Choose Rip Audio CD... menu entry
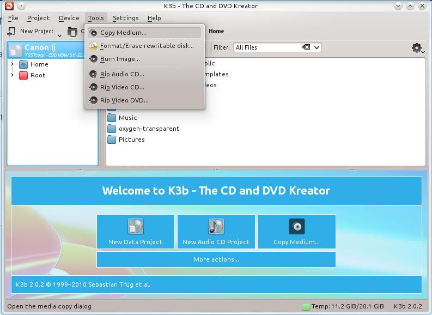The image size is (432, 315). pos(145,74)
